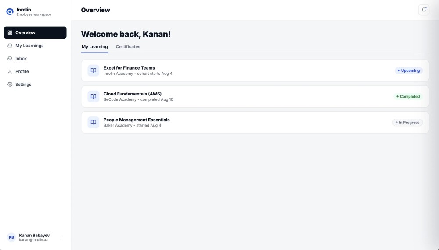This screenshot has height=250, width=439.
Task: Switch to the Certificates tab
Action: coord(128,47)
